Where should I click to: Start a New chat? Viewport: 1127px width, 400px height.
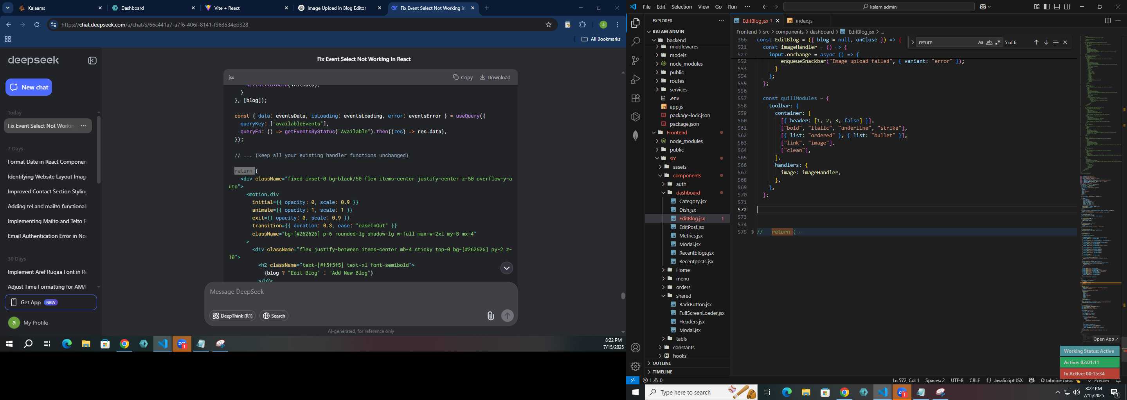(29, 87)
